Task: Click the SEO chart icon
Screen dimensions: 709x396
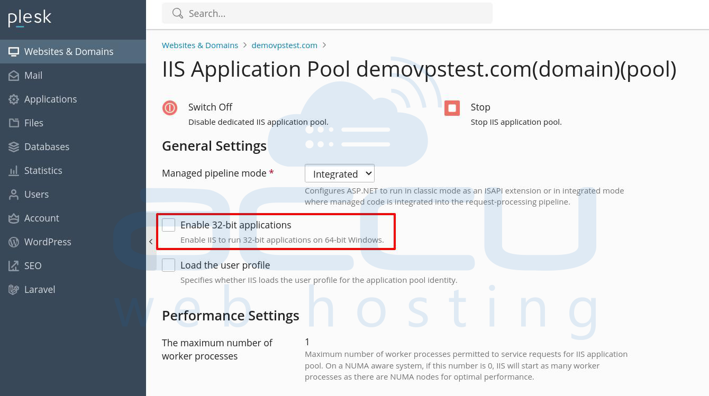Action: (x=14, y=266)
